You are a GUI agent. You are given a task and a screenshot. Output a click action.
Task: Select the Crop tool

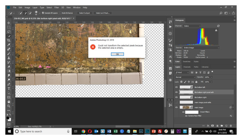(x=9, y=40)
